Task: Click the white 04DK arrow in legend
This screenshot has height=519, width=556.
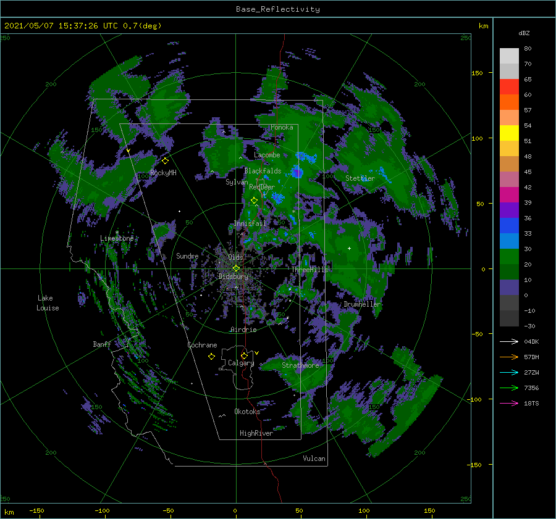Action: 509,341
